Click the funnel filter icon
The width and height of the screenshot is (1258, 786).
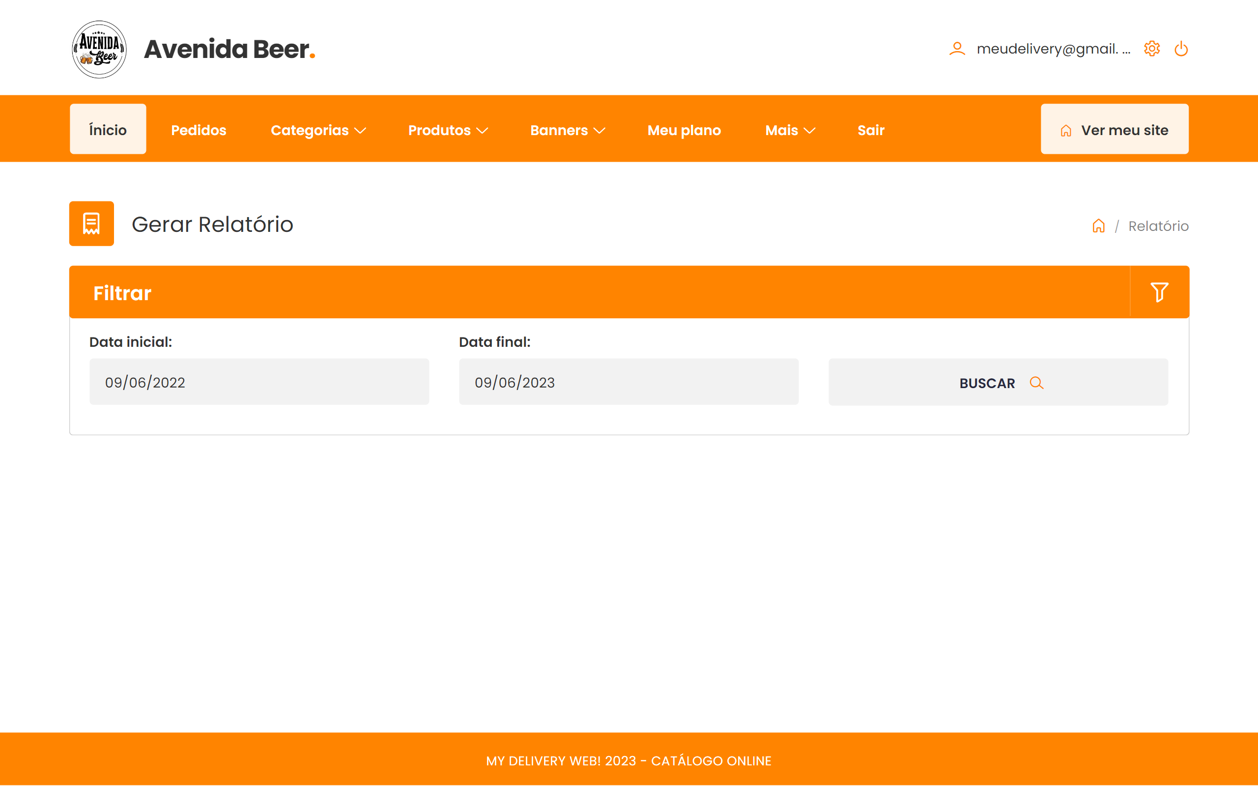click(1159, 292)
